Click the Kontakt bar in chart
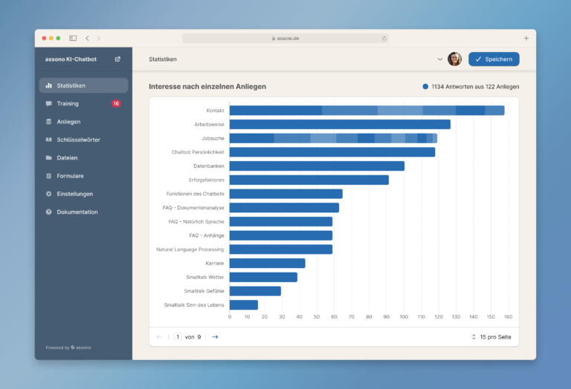Image resolution: width=571 pixels, height=389 pixels. tap(367, 111)
